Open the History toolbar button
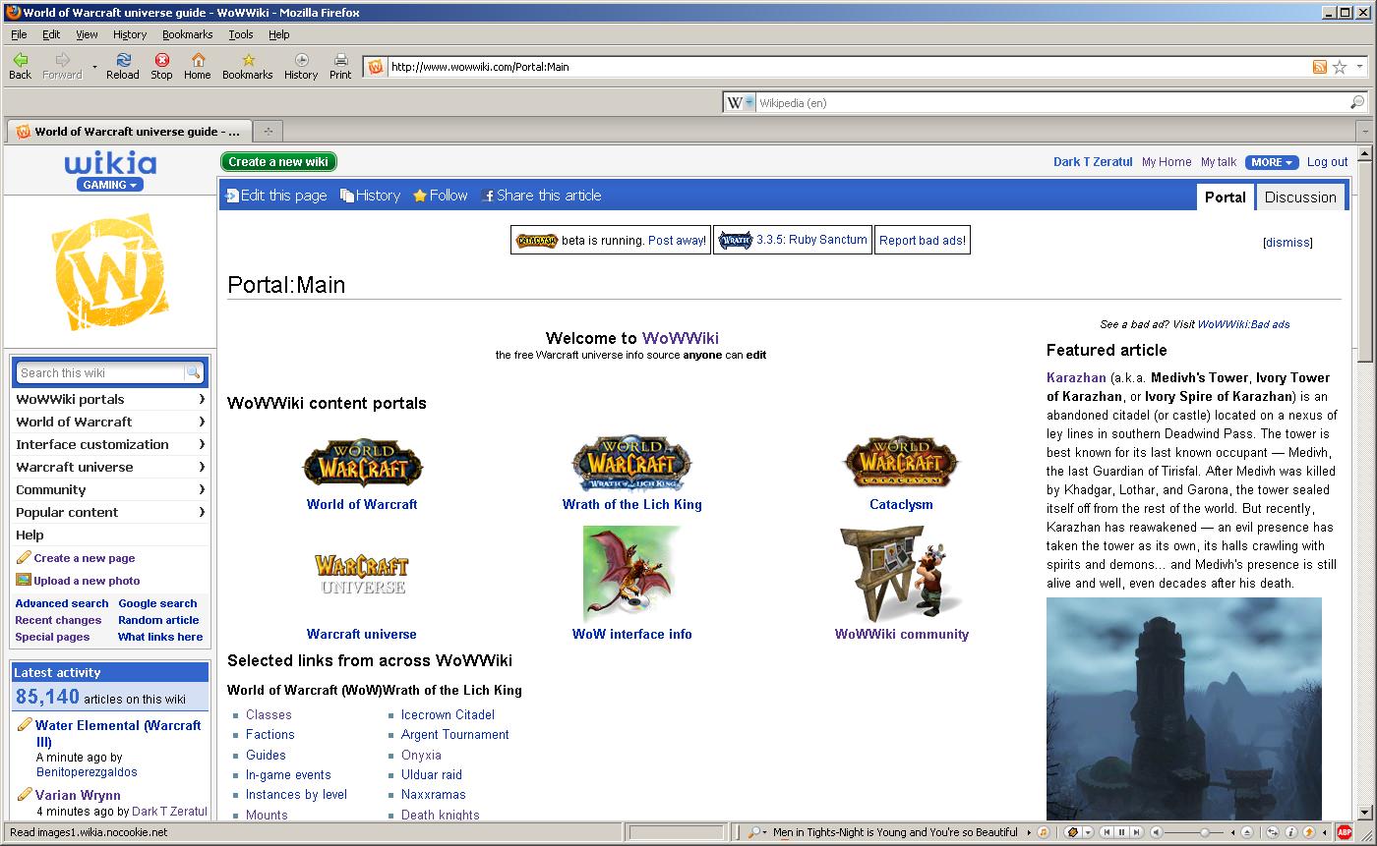The image size is (1377, 846). [301, 67]
